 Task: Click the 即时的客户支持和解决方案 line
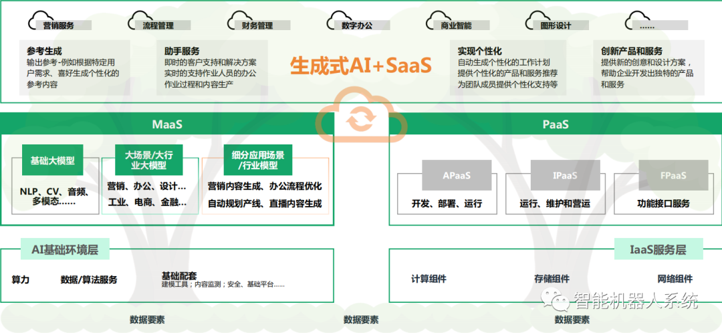coord(211,62)
